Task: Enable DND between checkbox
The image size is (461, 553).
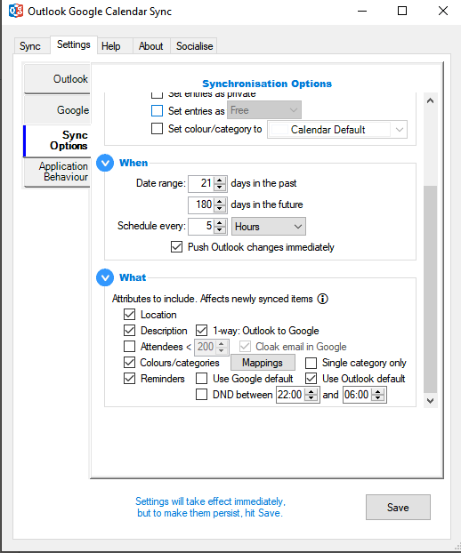Action: pos(201,395)
